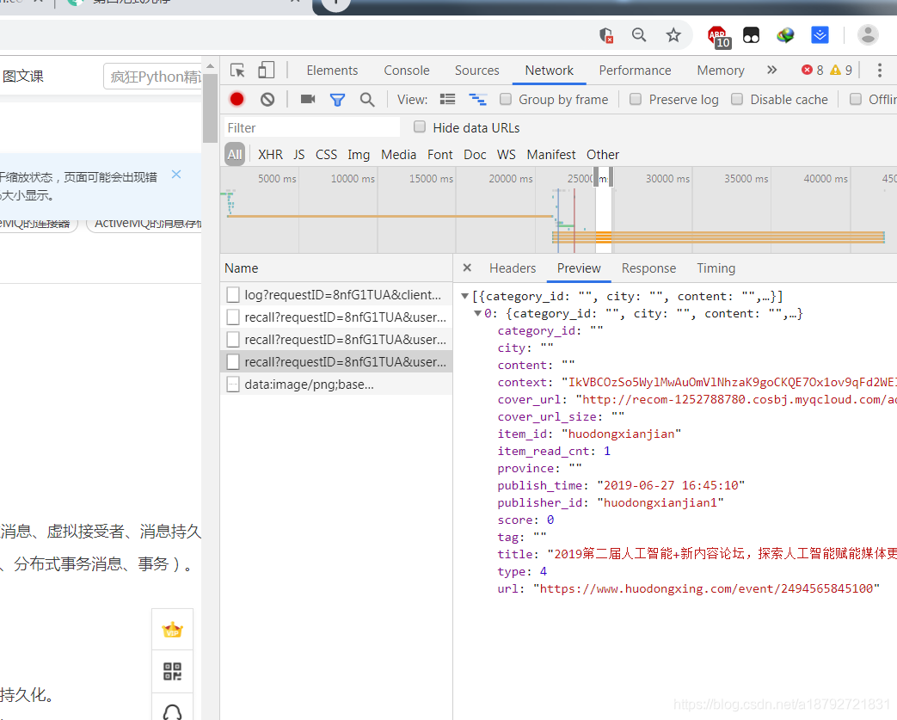
Task: Open the Chrome profile avatar
Action: [867, 35]
